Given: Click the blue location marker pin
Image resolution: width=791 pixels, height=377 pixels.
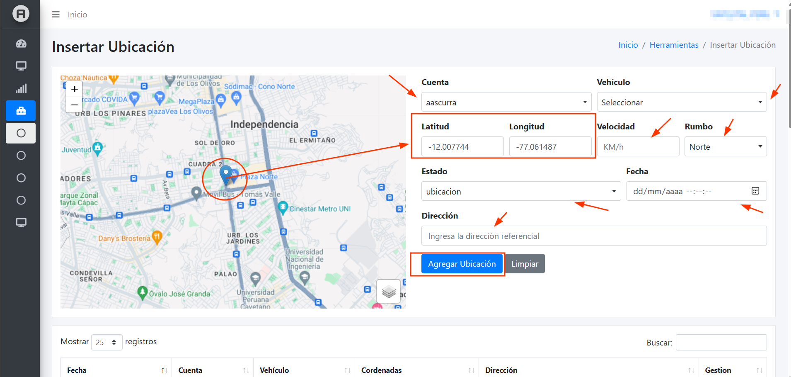Looking at the screenshot, I should (x=226, y=174).
